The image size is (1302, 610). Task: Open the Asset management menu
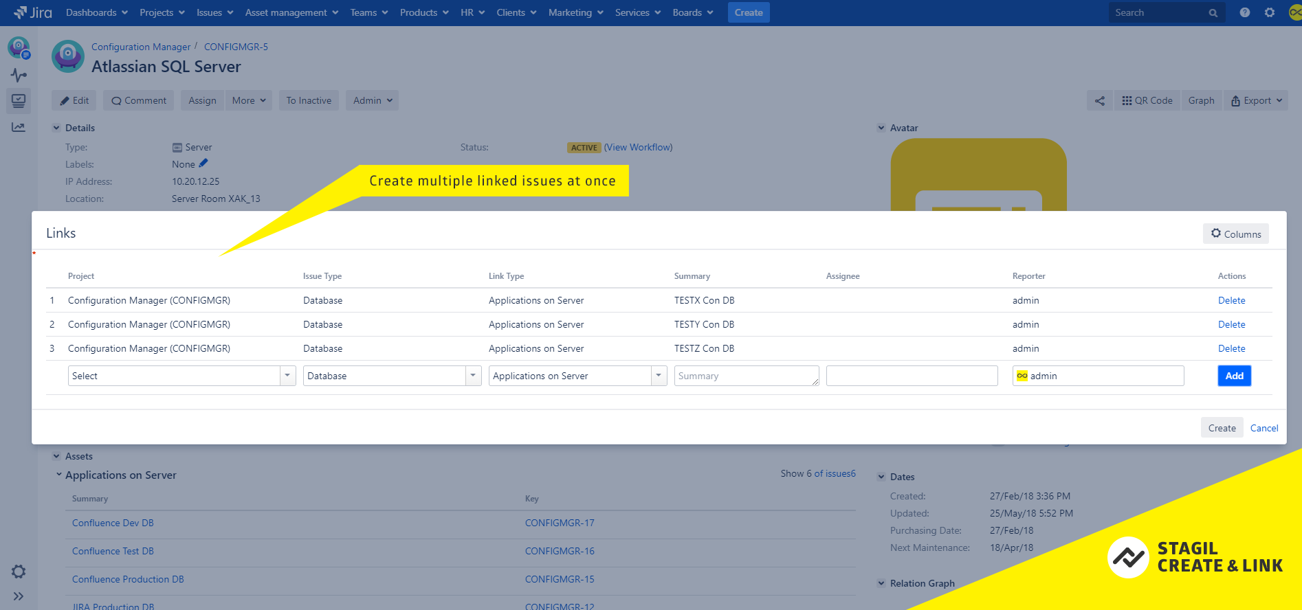click(x=291, y=12)
